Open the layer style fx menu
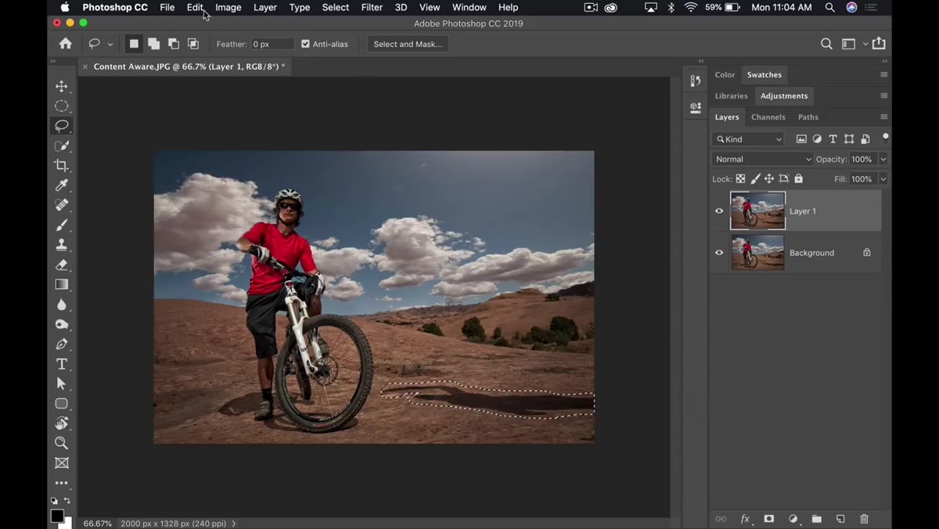This screenshot has width=939, height=529. tap(745, 519)
